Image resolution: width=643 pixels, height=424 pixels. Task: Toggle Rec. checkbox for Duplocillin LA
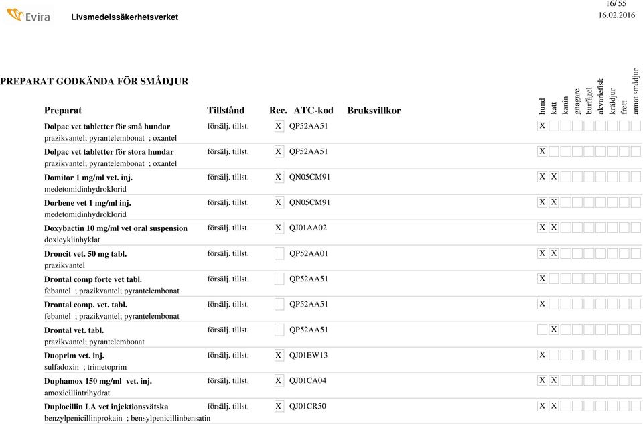click(x=279, y=406)
